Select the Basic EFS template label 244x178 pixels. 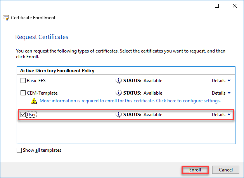(x=36, y=81)
